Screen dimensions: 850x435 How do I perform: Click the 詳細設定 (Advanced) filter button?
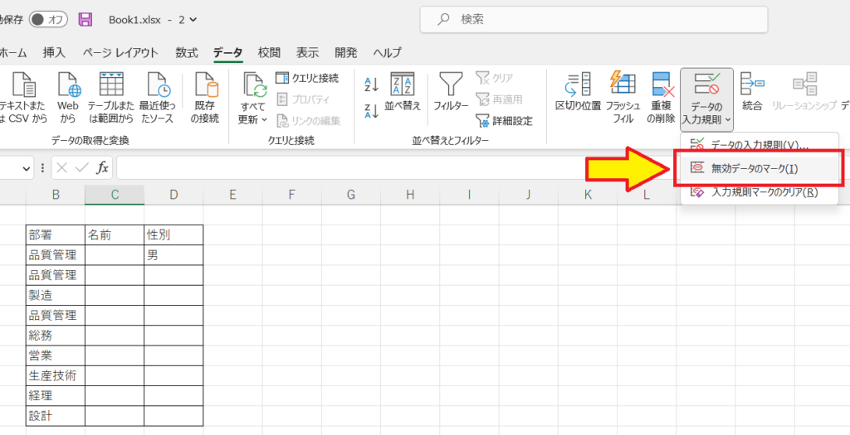(x=504, y=120)
